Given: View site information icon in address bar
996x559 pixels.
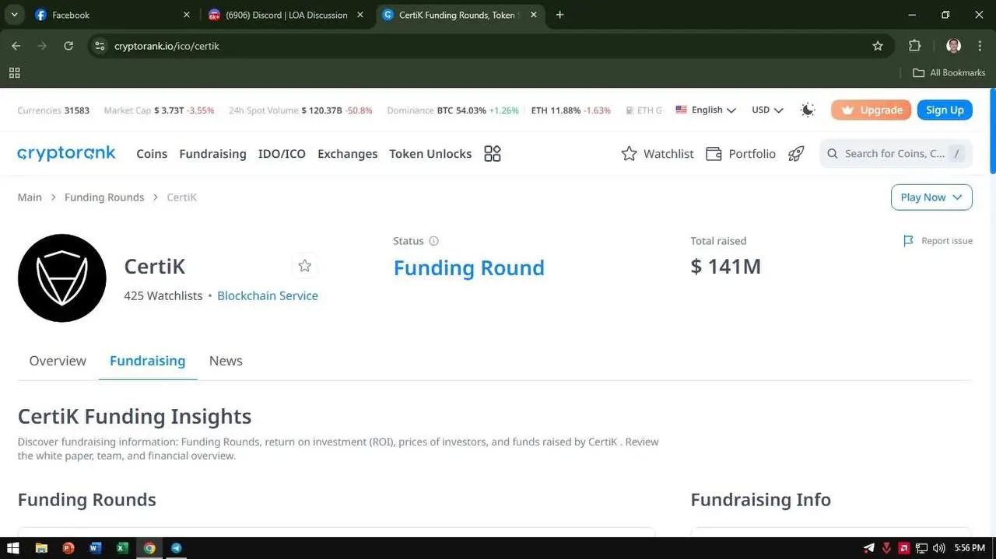Looking at the screenshot, I should [x=100, y=46].
